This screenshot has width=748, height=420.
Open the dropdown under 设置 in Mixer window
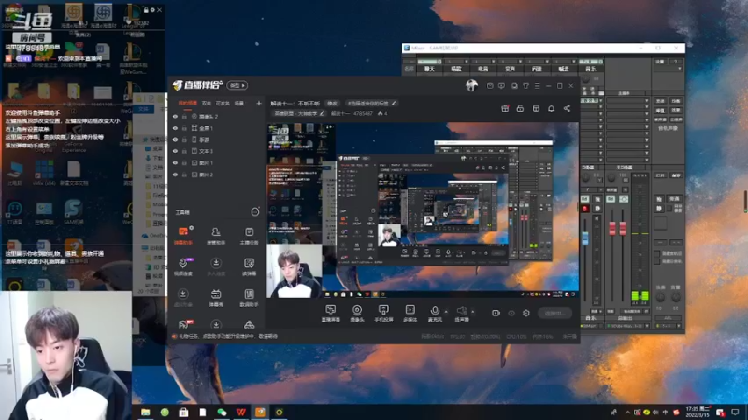click(668, 69)
